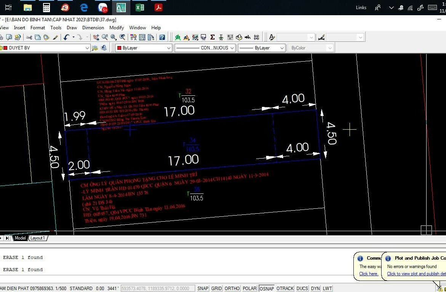
Task: Switch to the Layout1 tab
Action: (37, 238)
